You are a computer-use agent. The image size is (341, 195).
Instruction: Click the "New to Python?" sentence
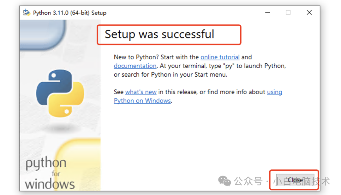(x=136, y=57)
